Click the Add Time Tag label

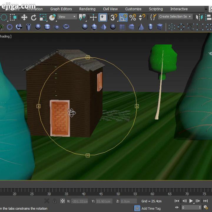click(x=151, y=208)
